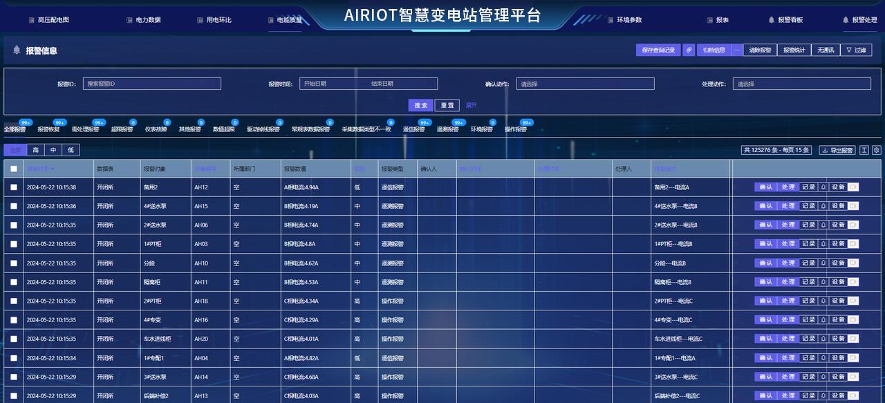885x403 pixels.
Task: Click 记录 in the 1#PT柜 row
Action: 809,243
